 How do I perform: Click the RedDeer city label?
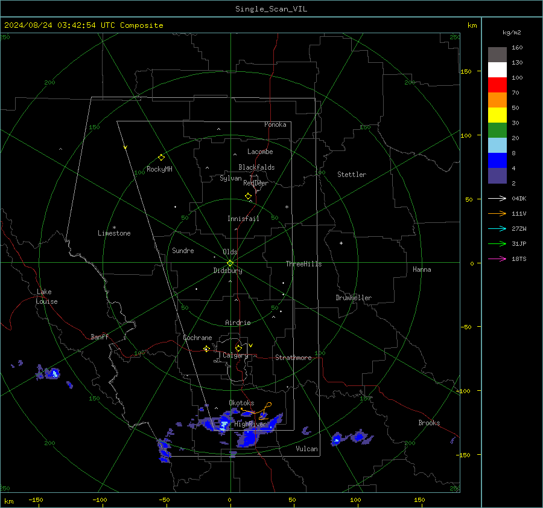[256, 183]
